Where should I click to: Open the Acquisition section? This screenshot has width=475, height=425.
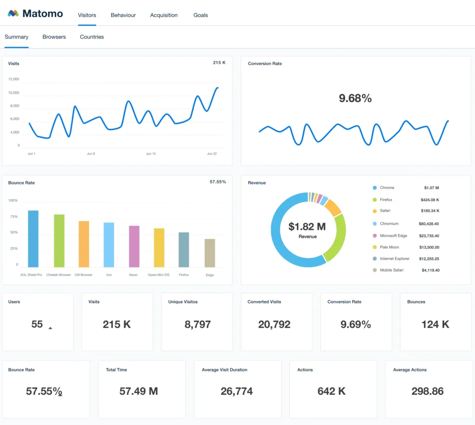[x=164, y=15]
